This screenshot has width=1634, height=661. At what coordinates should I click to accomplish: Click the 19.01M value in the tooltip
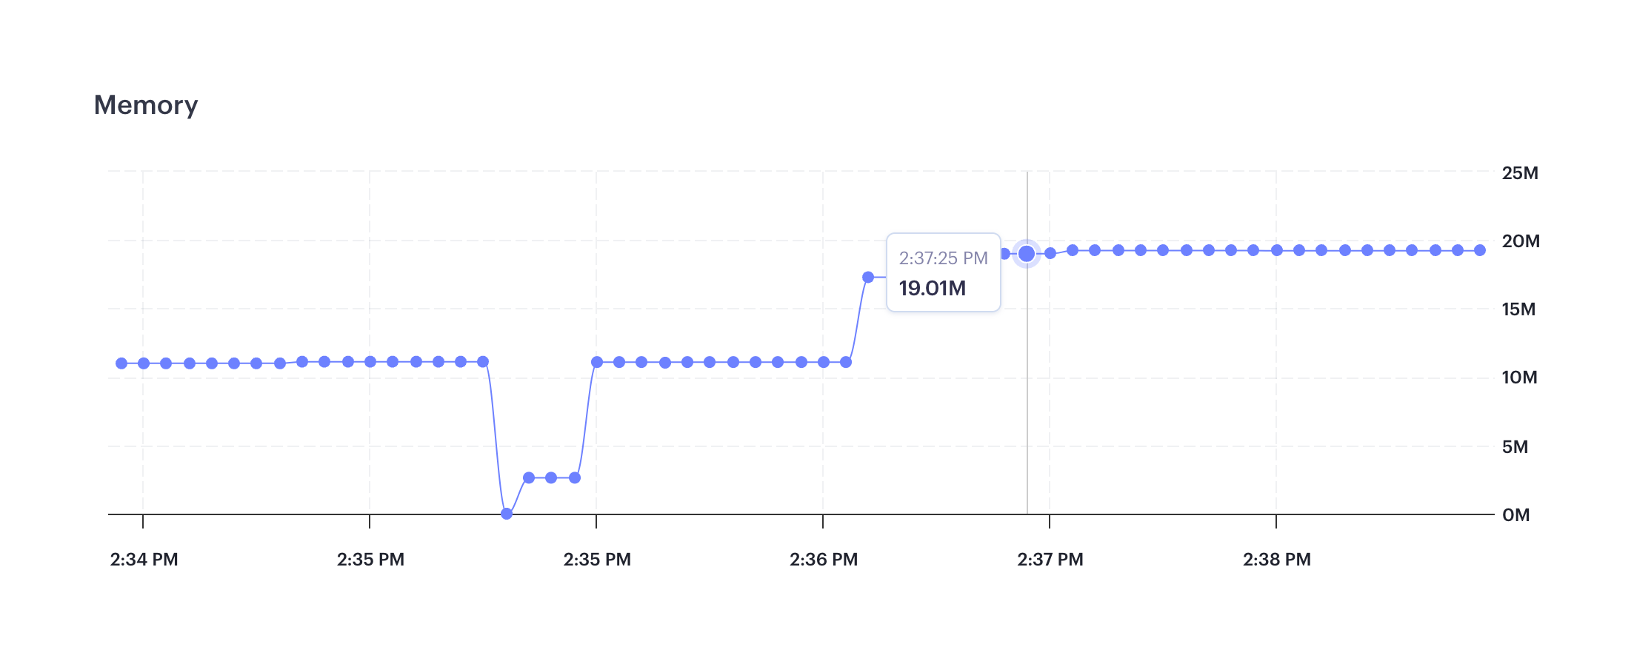pyautogui.click(x=932, y=288)
